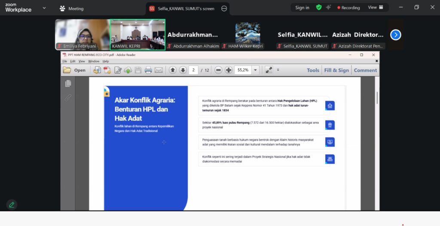The width and height of the screenshot is (440, 226).
Task: Select Selfia_KANWIL SUMUT participant tile
Action: tap(302, 34)
